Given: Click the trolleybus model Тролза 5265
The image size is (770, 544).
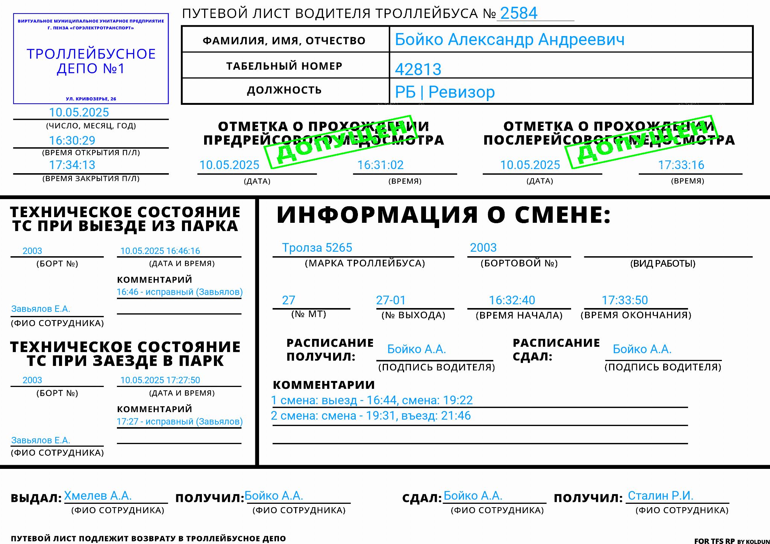Looking at the screenshot, I should pos(317,248).
